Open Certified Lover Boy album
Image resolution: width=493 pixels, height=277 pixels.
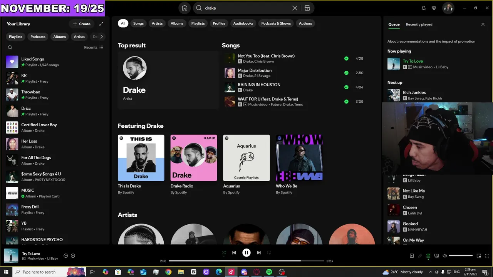click(56, 128)
